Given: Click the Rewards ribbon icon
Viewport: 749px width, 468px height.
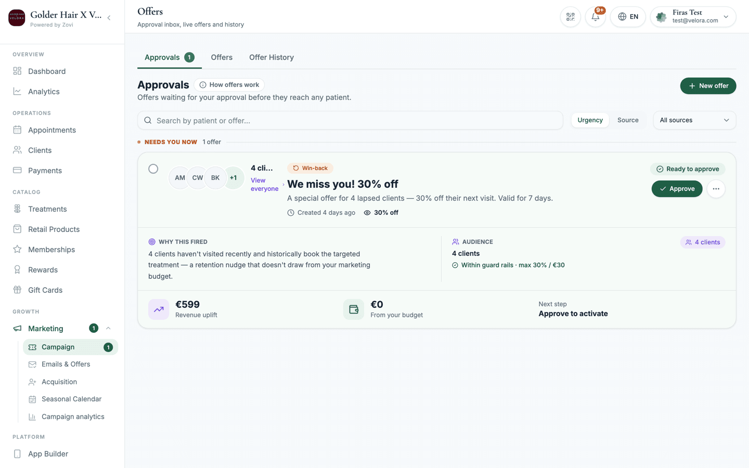Looking at the screenshot, I should (17, 269).
